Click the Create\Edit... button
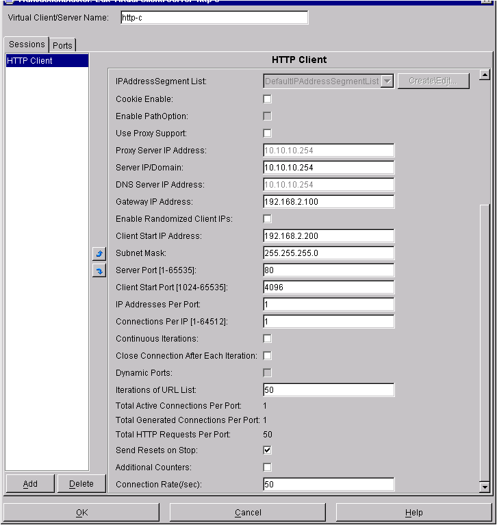This screenshot has height=525, width=497. point(433,81)
